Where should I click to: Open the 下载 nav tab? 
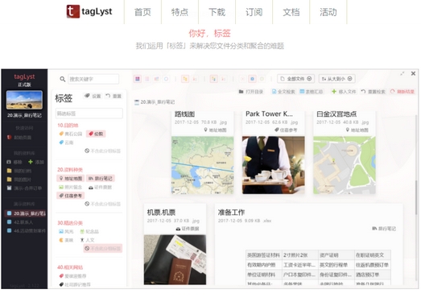217,12
